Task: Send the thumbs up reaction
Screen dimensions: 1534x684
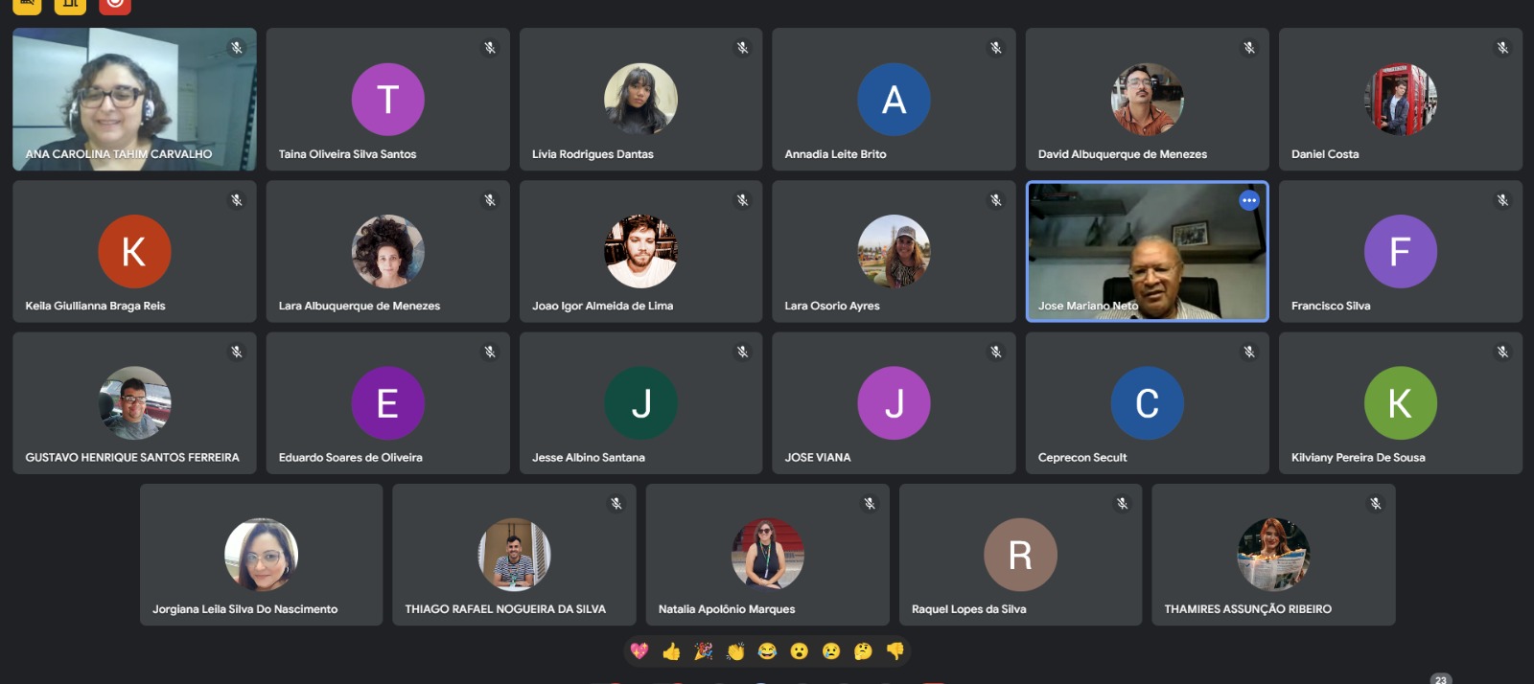Action: click(x=671, y=651)
